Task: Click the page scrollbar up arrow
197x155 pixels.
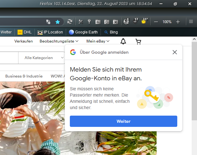Action: point(194,39)
